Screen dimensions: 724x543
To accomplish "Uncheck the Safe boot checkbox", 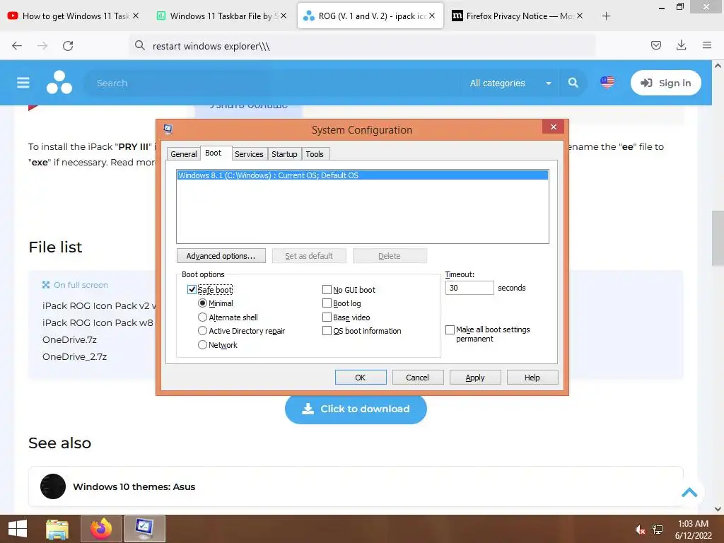I will pyautogui.click(x=192, y=289).
